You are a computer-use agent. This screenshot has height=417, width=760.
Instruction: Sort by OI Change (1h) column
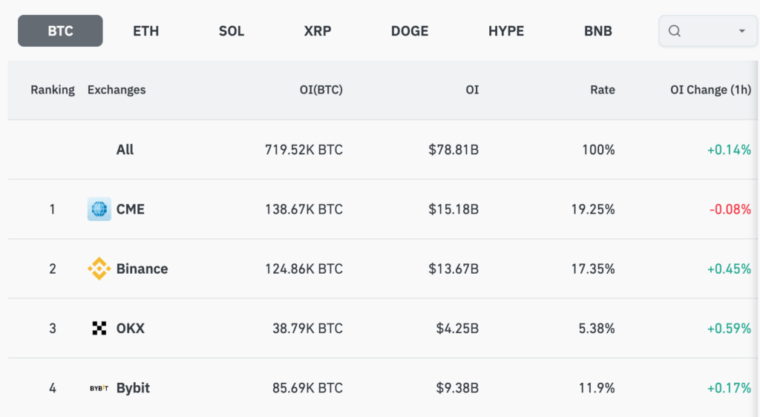pyautogui.click(x=710, y=90)
